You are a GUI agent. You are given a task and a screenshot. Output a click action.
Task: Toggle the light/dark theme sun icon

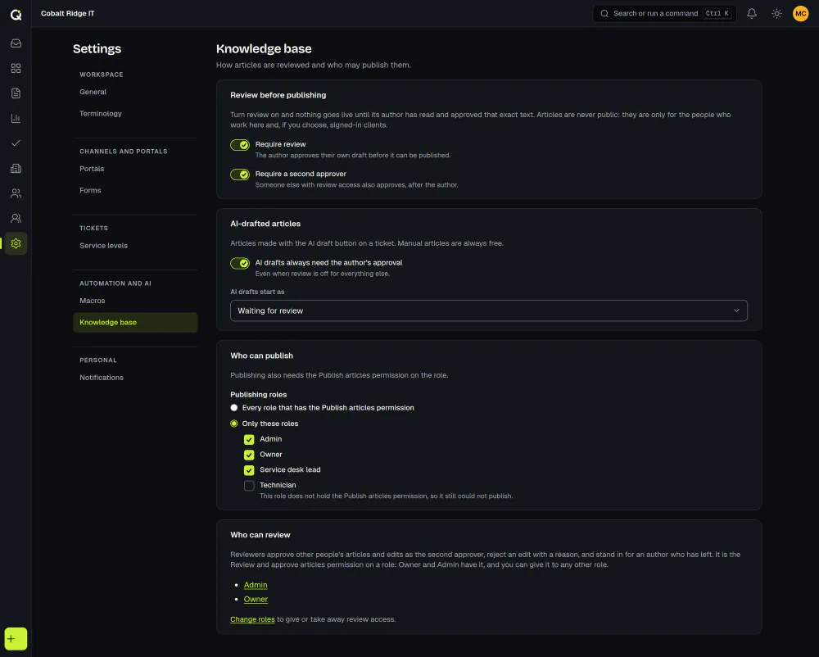pyautogui.click(x=776, y=14)
